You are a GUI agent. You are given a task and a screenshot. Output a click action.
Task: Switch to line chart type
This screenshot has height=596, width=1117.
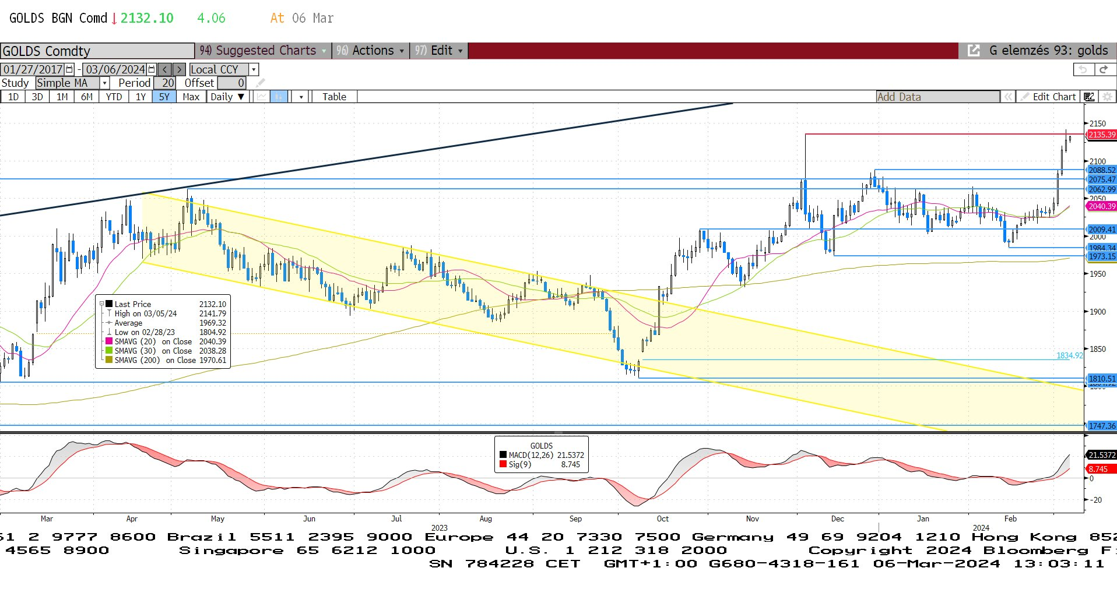[262, 97]
